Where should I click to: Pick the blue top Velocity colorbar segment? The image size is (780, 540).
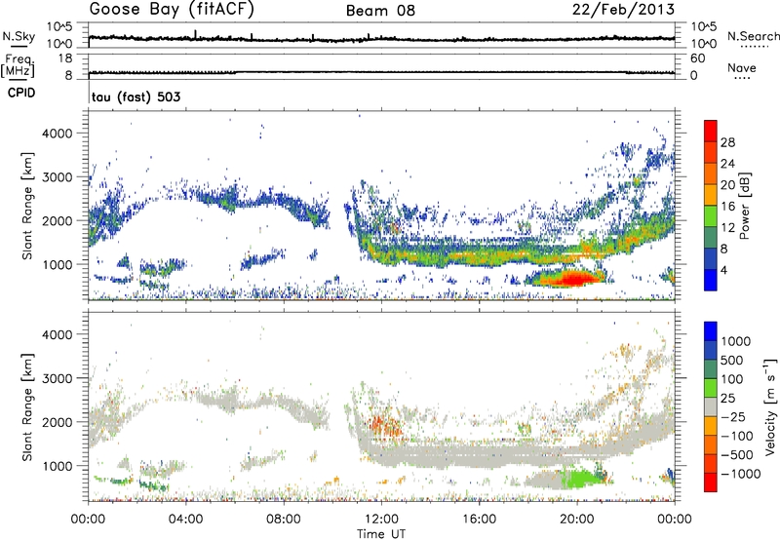click(711, 331)
